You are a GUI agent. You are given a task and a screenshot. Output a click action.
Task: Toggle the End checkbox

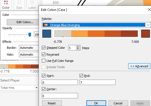pyautogui.click(x=81, y=76)
